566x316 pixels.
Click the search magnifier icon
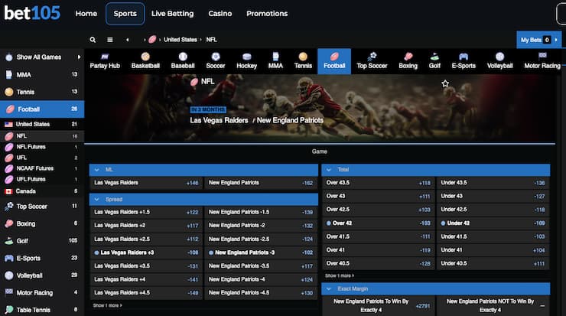93,40
